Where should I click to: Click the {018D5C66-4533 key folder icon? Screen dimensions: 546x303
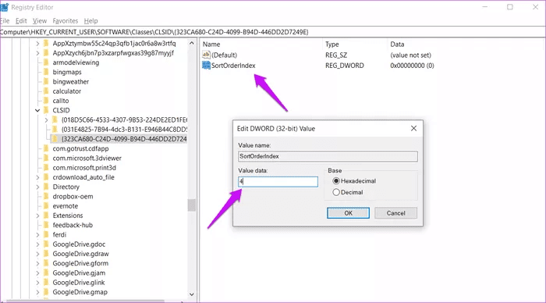coord(55,119)
